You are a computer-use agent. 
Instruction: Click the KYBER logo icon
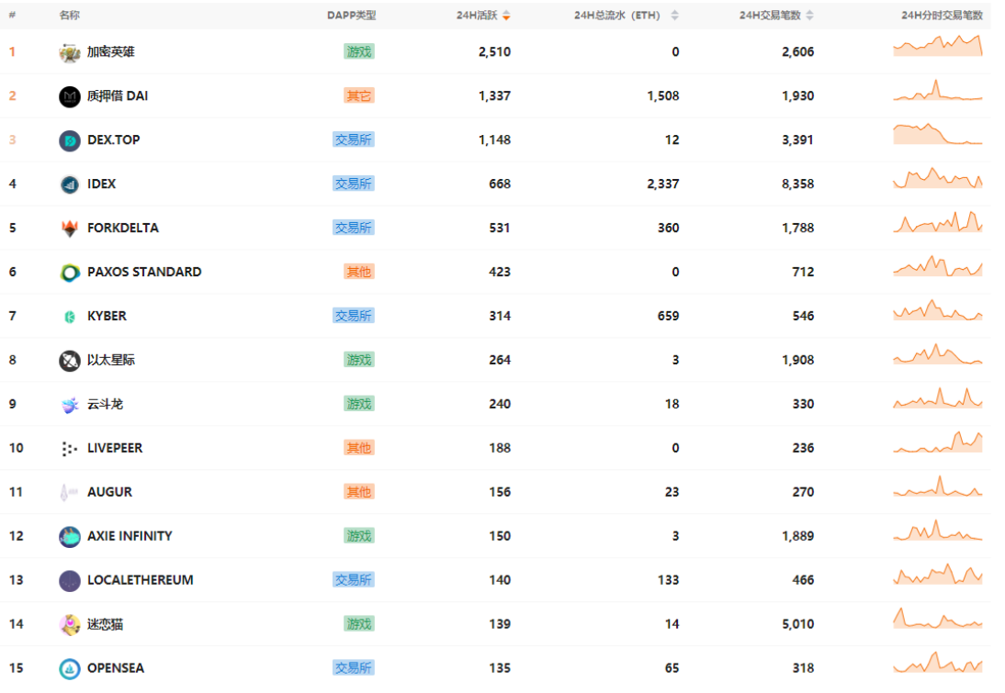[x=69, y=317]
